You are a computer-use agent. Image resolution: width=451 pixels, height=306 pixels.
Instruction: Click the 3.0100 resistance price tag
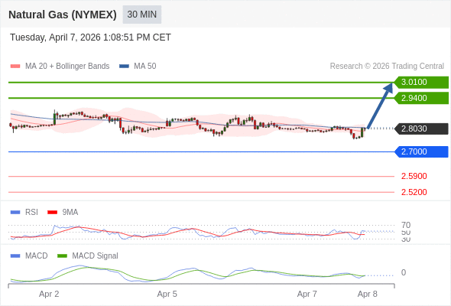click(421, 82)
